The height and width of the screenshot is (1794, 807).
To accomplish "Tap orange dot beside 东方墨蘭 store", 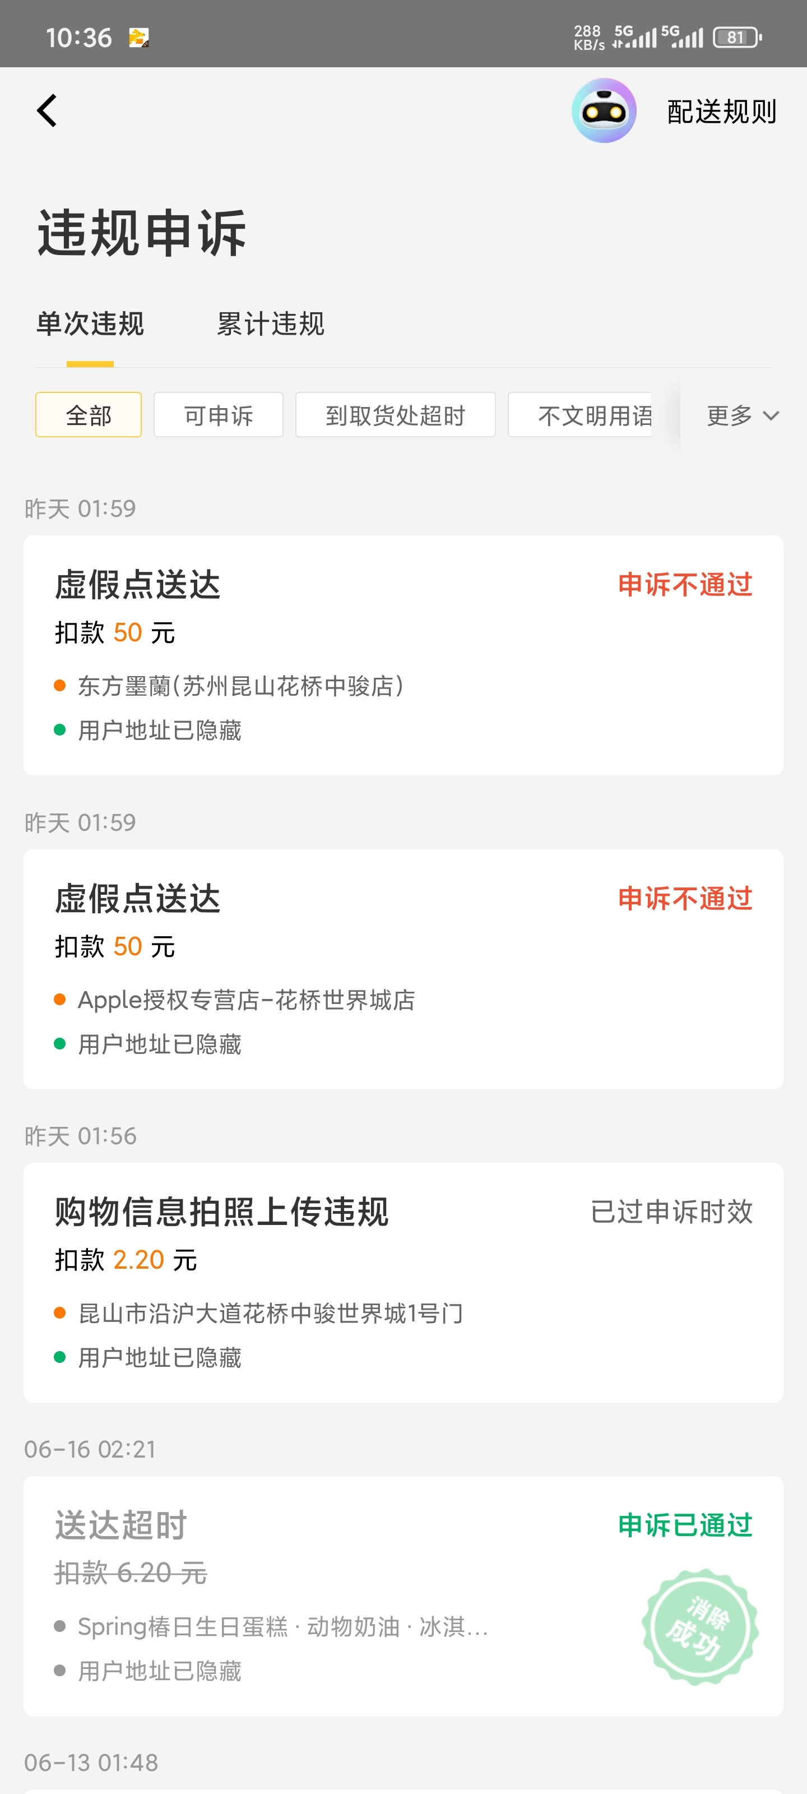I will click(60, 686).
